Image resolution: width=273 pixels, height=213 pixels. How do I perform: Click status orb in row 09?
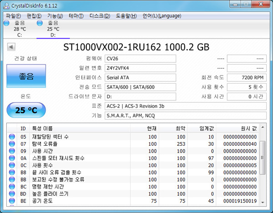(12, 151)
